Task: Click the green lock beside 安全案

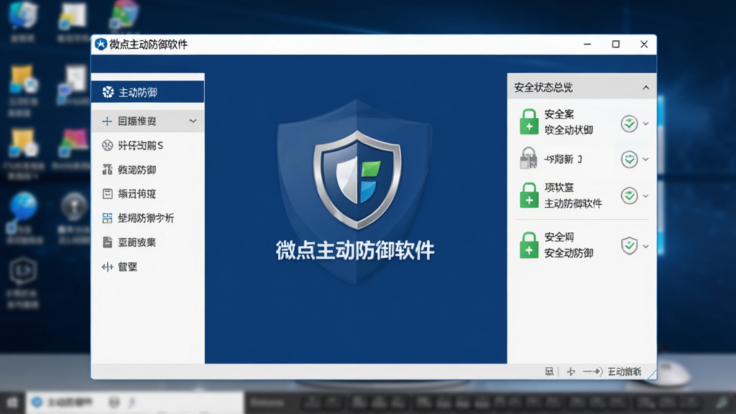Action: tap(529, 122)
